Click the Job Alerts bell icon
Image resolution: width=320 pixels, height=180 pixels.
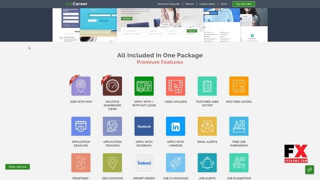(207, 163)
